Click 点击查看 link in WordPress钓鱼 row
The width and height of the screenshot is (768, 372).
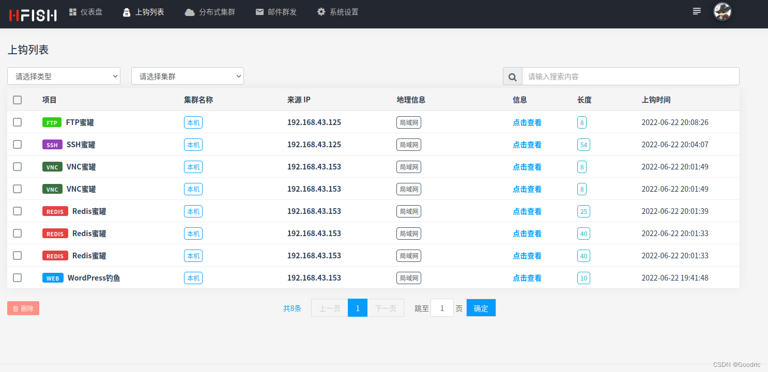(527, 278)
